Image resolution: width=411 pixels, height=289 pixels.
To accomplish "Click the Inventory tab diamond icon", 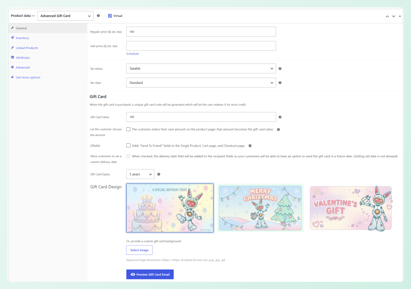I will click(12, 38).
